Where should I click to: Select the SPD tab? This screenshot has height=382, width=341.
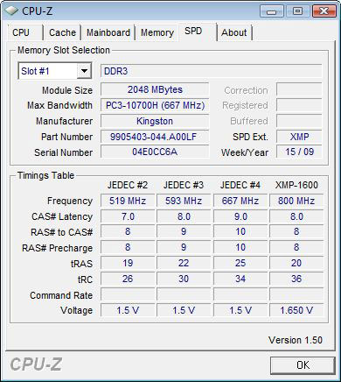[198, 32]
